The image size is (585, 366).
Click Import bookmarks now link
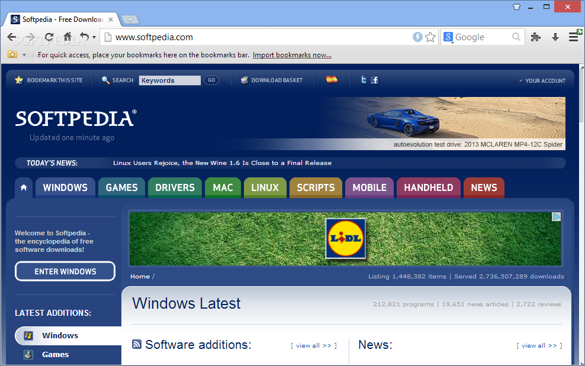point(292,55)
